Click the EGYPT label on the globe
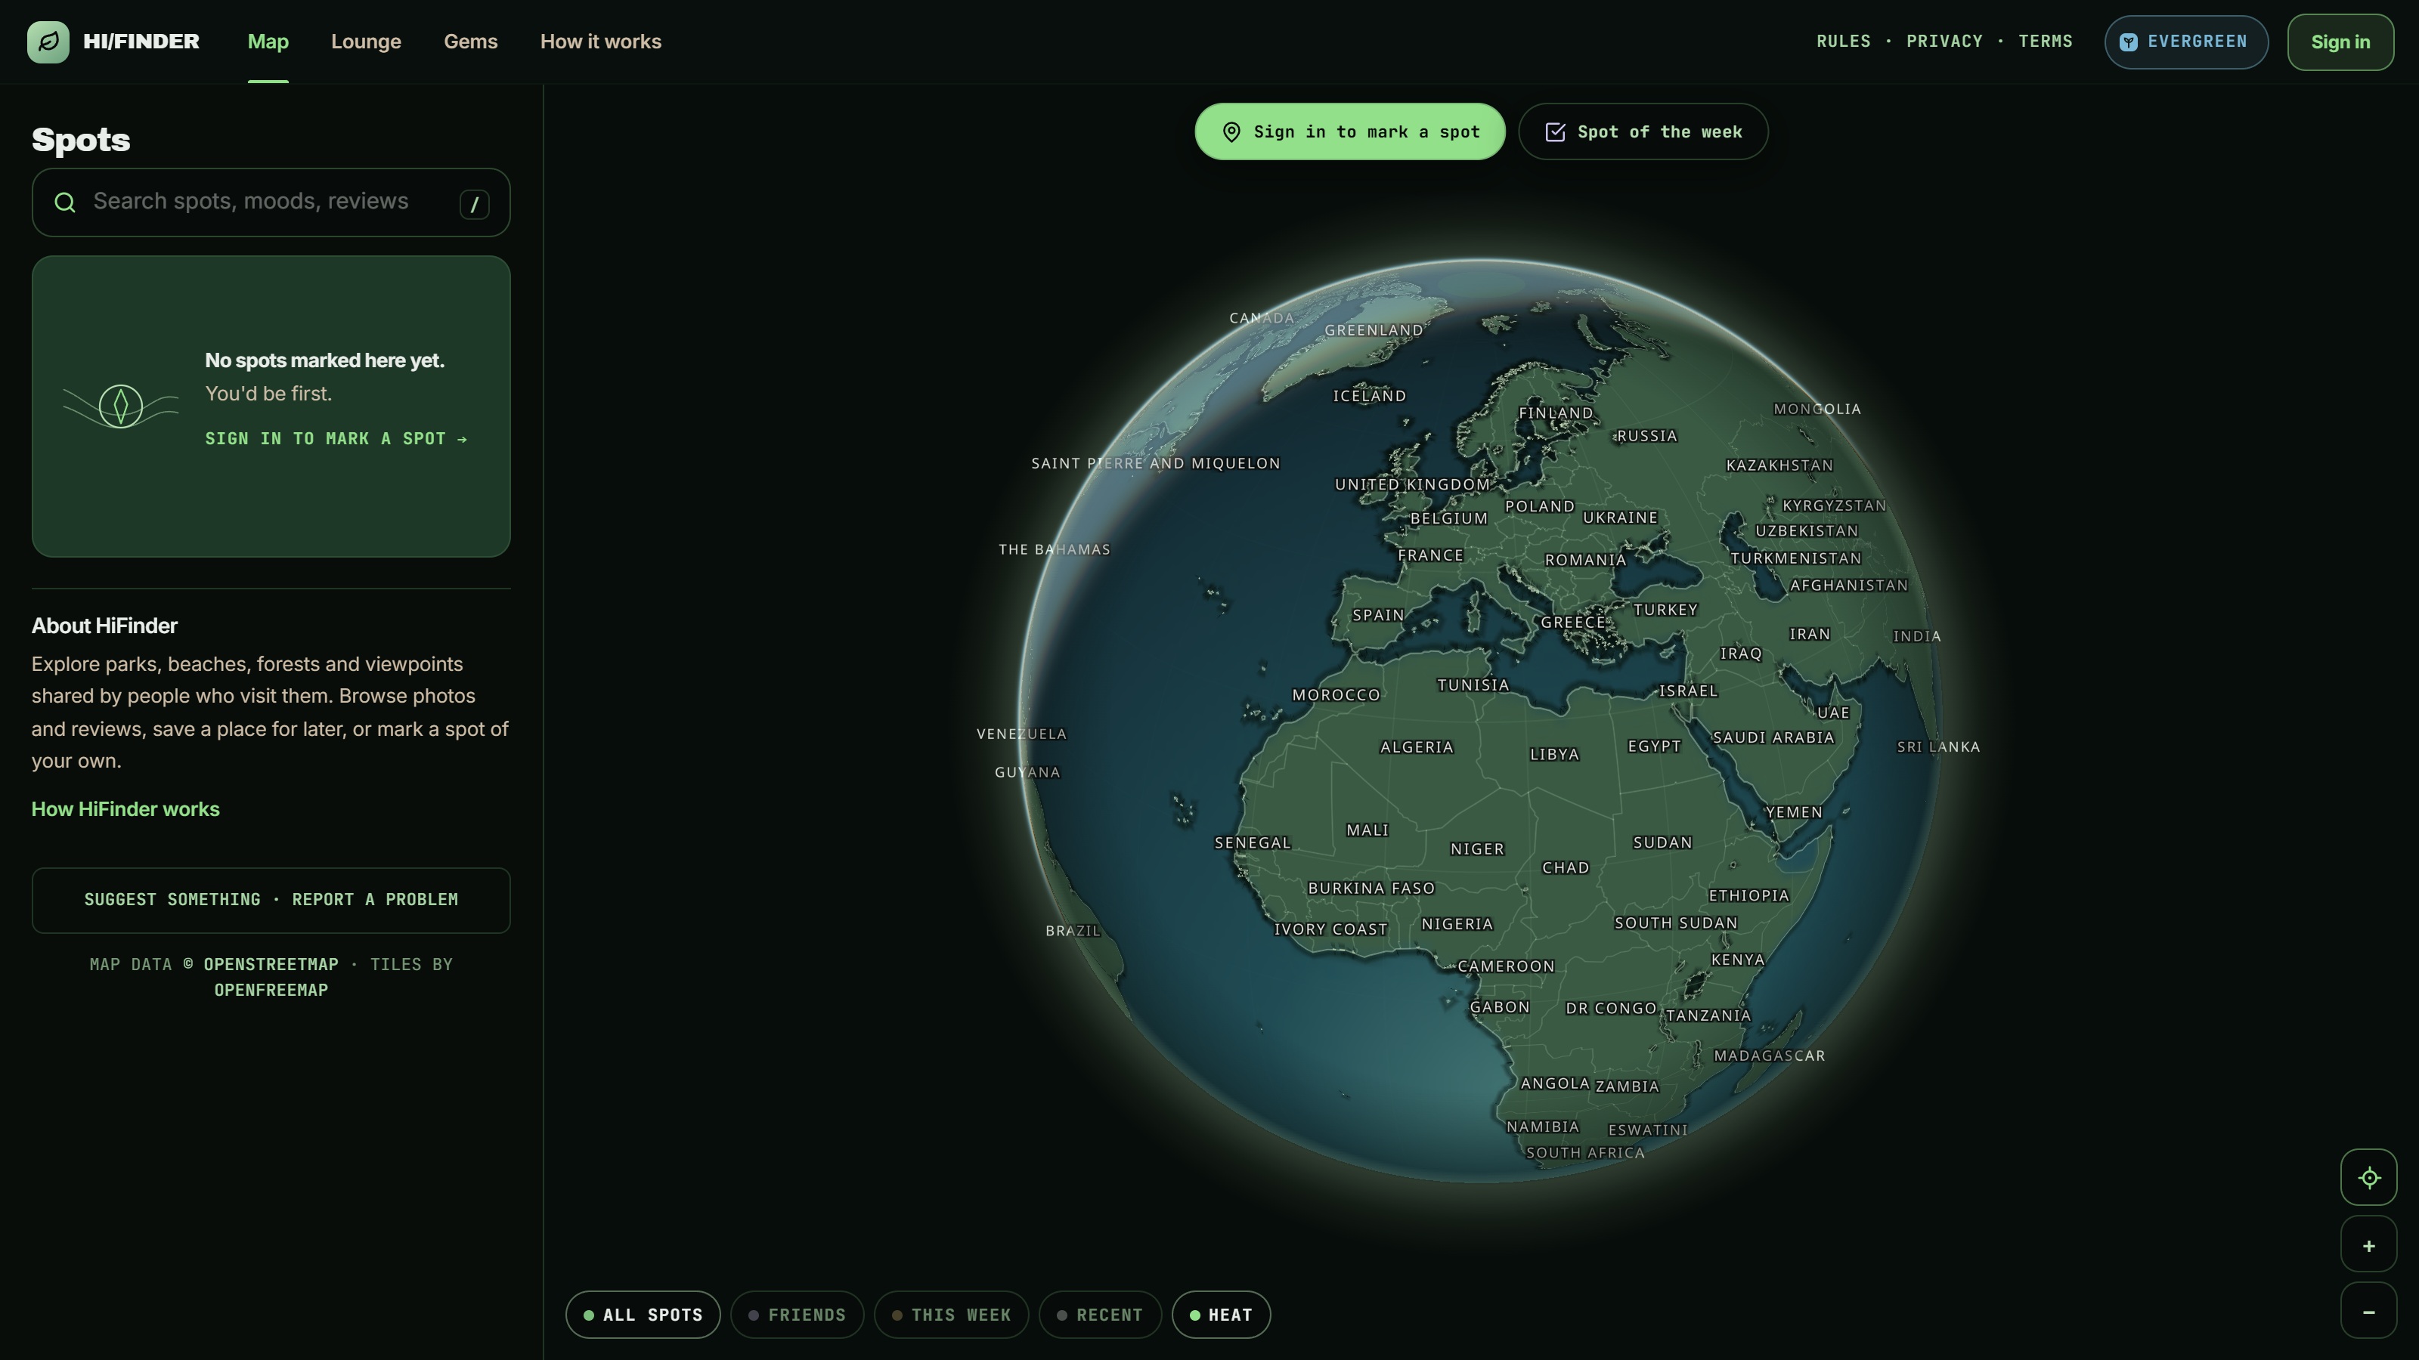Viewport: 2419px width, 1360px height. click(1654, 746)
